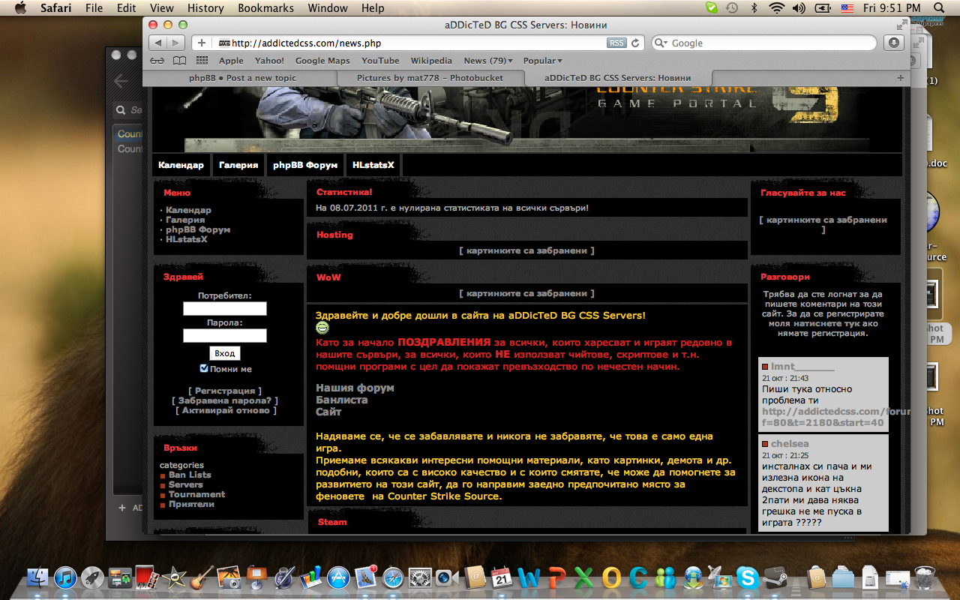Show bookmarks via the open book icon
Image resolution: width=960 pixels, height=600 pixels.
pyautogui.click(x=179, y=60)
